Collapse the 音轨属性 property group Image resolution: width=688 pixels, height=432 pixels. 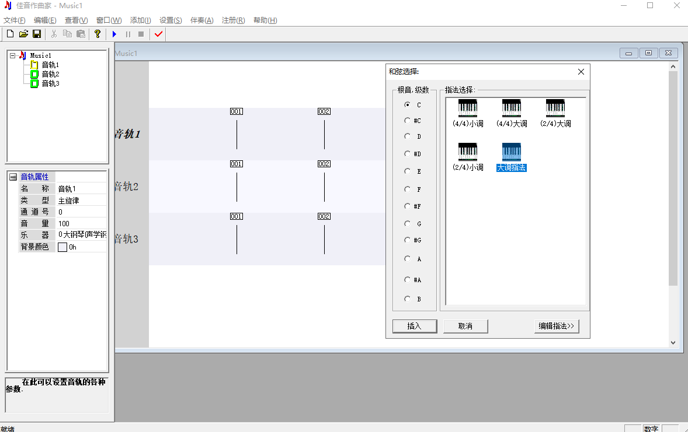[13, 177]
